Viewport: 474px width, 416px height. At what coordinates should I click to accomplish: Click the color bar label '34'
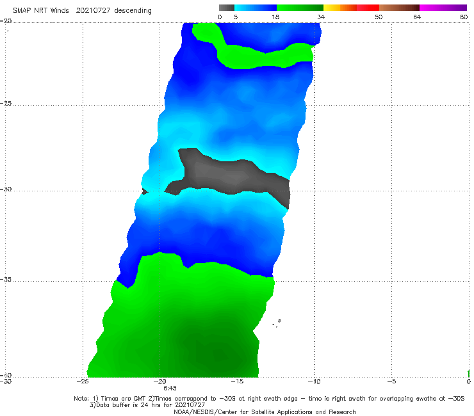click(321, 17)
